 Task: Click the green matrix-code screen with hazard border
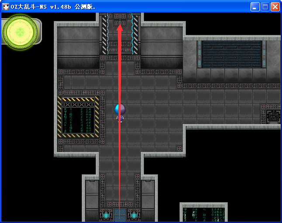(x=78, y=117)
